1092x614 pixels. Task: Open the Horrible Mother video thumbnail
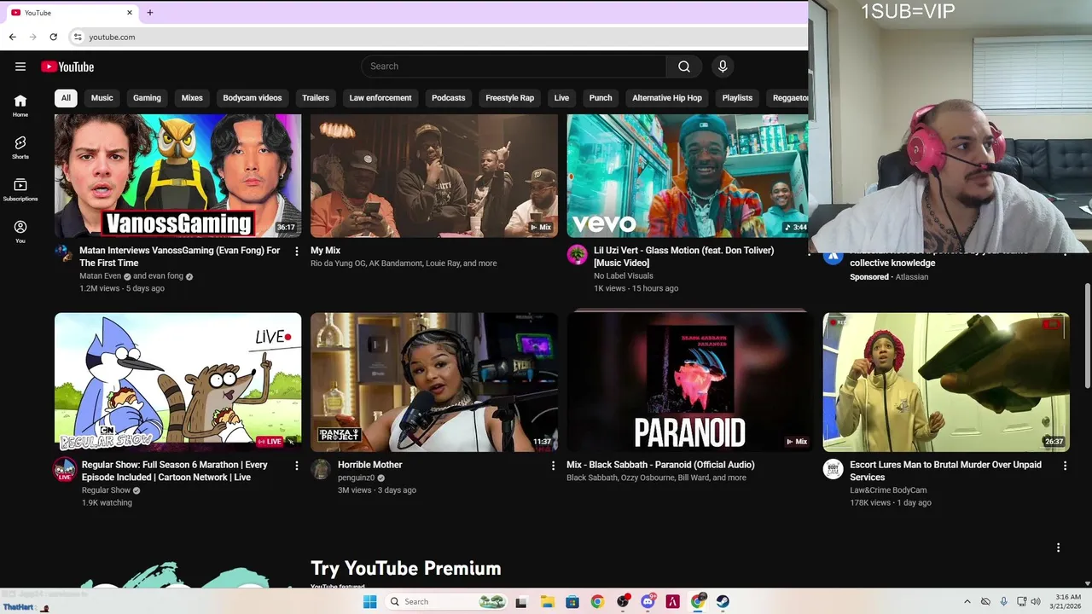pyautogui.click(x=434, y=382)
